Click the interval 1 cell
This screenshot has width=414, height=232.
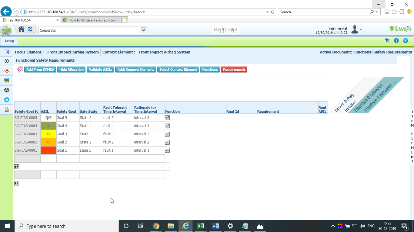[x=149, y=150]
